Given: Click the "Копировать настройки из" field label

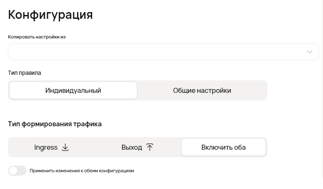Looking at the screenshot, I should click(37, 37).
